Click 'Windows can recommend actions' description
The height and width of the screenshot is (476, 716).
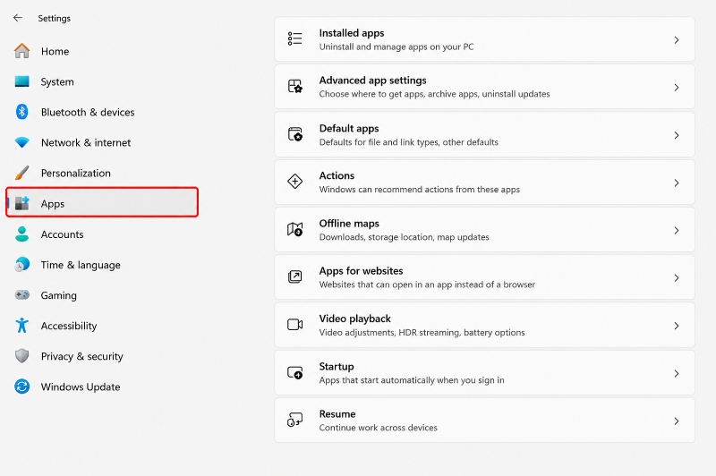[420, 190]
